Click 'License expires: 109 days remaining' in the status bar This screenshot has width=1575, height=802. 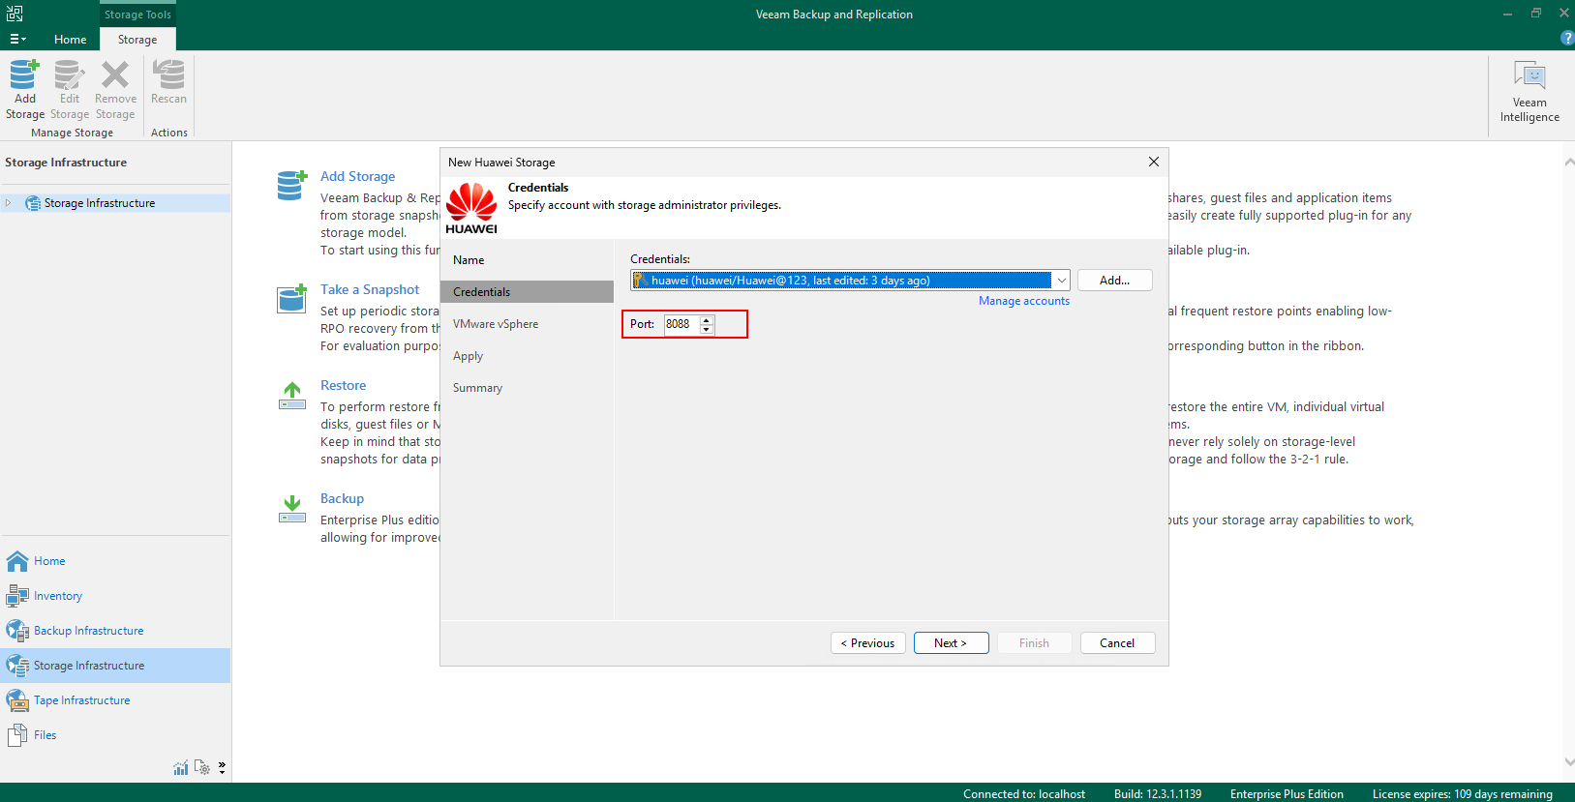tap(1462, 794)
